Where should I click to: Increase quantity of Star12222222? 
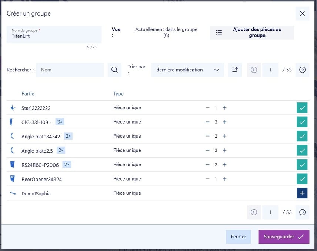coord(224,108)
